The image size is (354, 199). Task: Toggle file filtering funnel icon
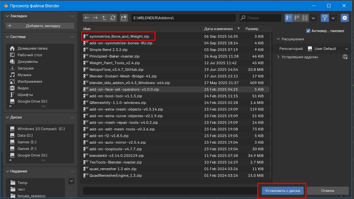tap(324, 18)
